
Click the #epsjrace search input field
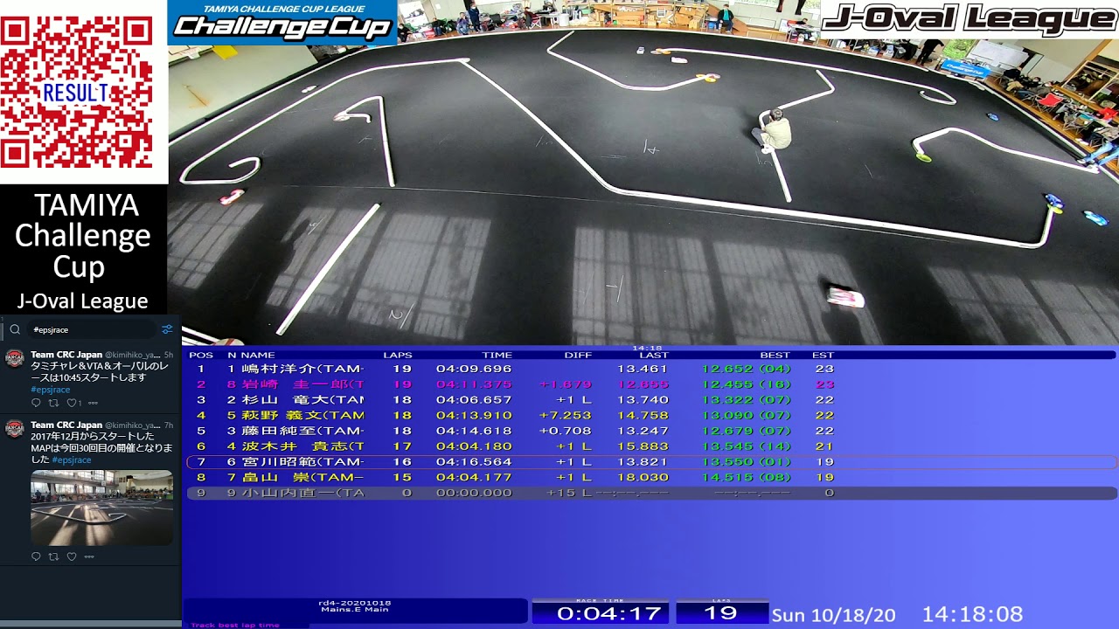click(x=92, y=329)
